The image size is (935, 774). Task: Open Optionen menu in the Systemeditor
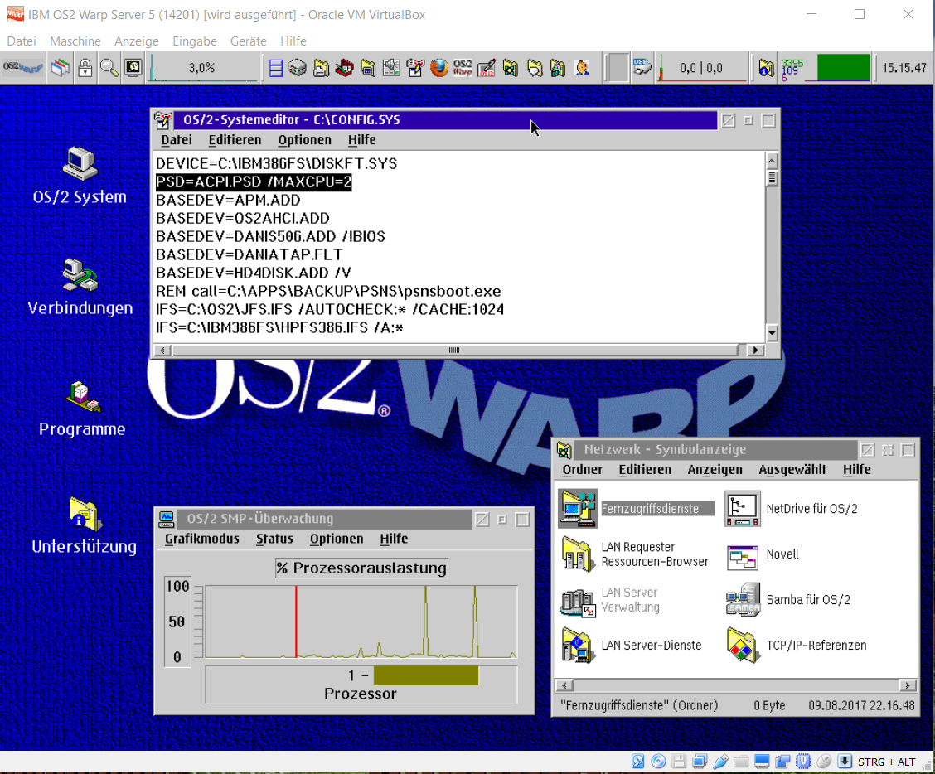tap(305, 139)
